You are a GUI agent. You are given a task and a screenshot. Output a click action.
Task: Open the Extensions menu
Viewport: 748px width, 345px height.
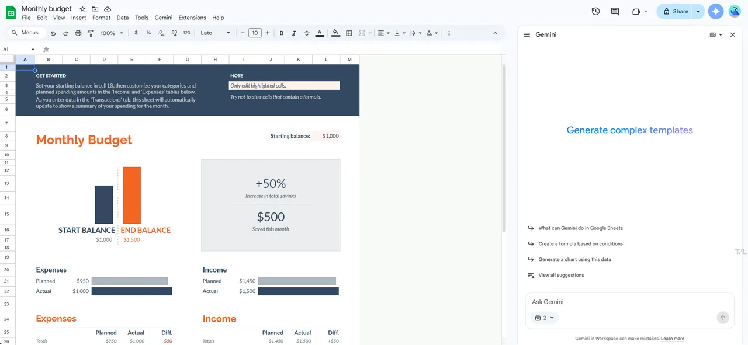click(192, 18)
